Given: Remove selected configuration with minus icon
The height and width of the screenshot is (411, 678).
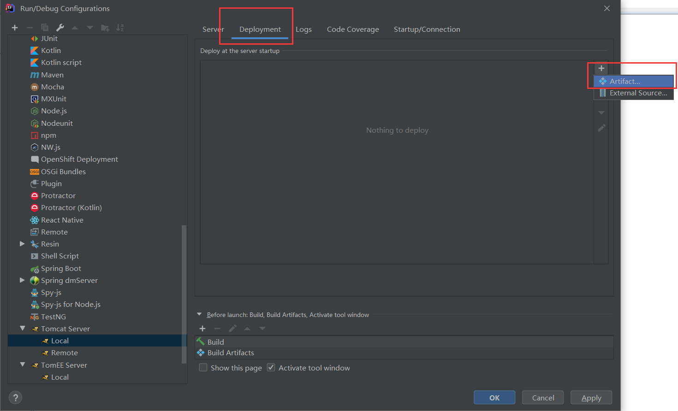Looking at the screenshot, I should pos(30,28).
